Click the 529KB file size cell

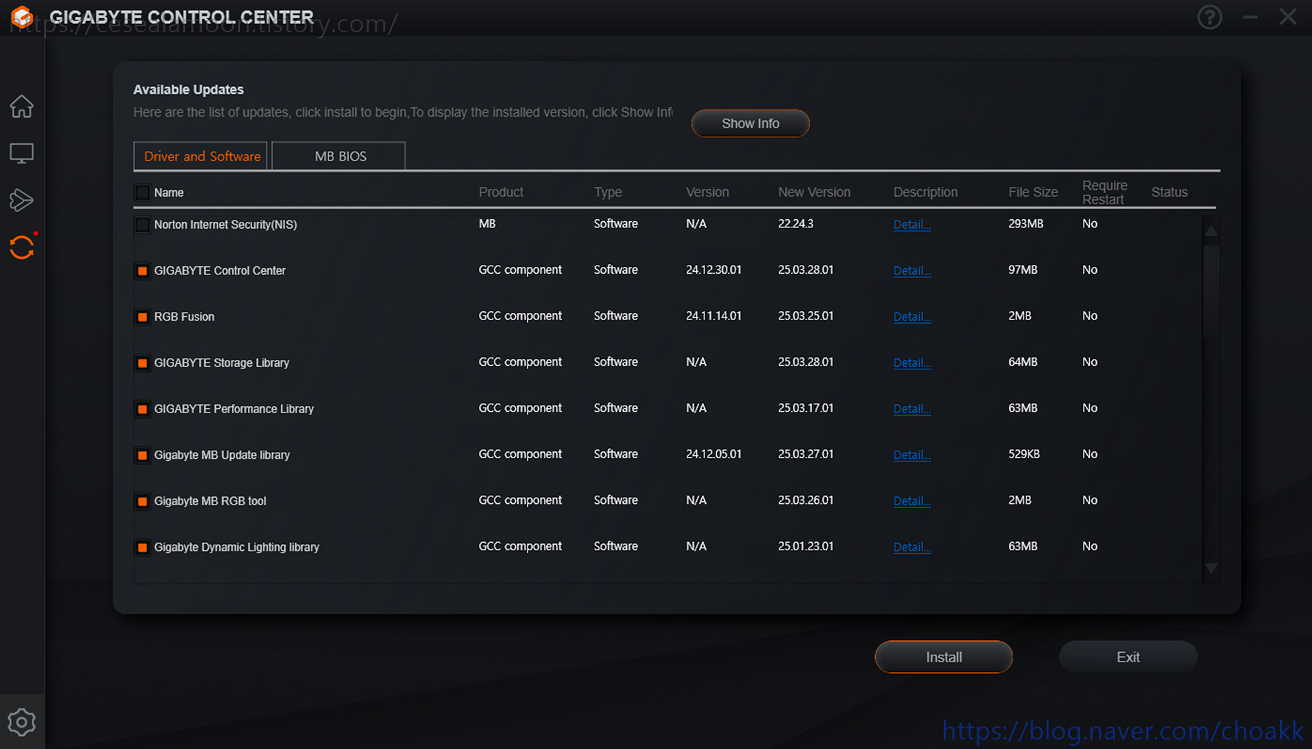click(x=1024, y=454)
